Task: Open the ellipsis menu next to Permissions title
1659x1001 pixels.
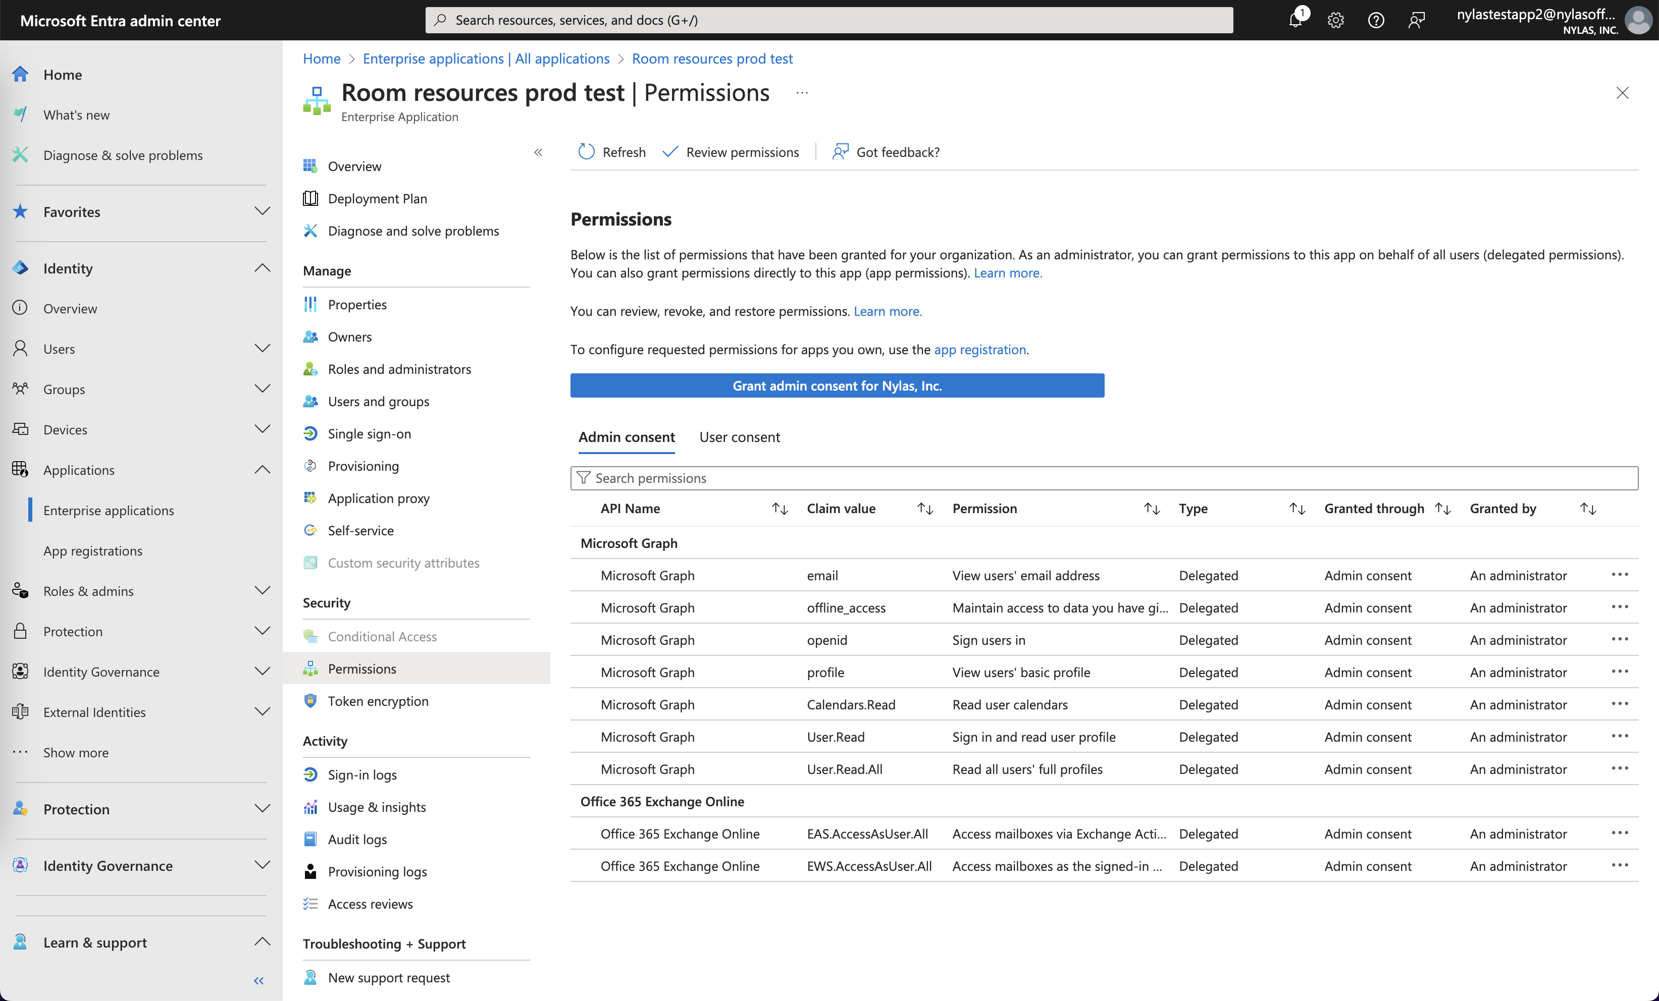Action: coord(801,92)
